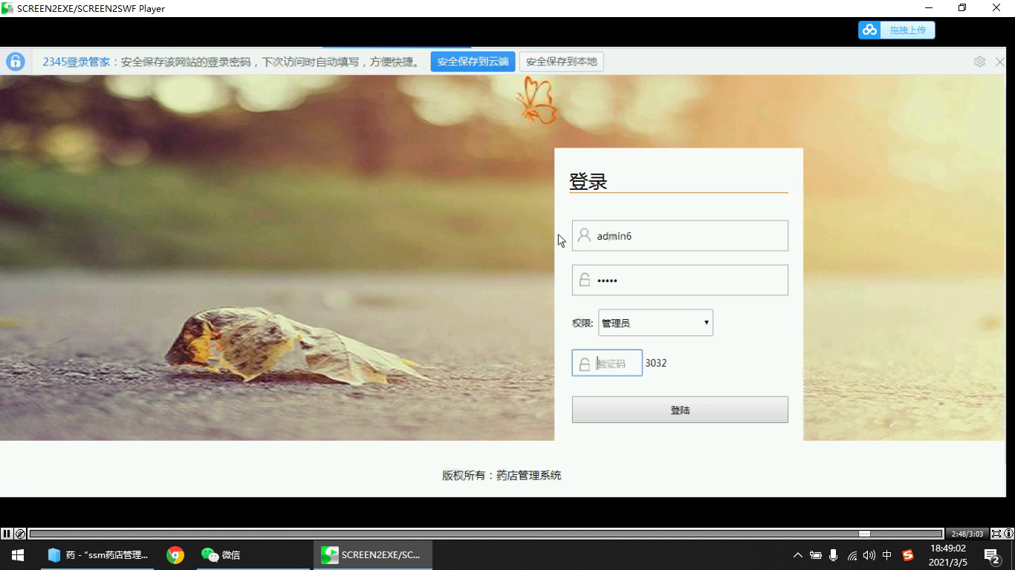Image resolution: width=1015 pixels, height=570 pixels.
Task: Focus the admin6 username field
Action: (x=680, y=236)
